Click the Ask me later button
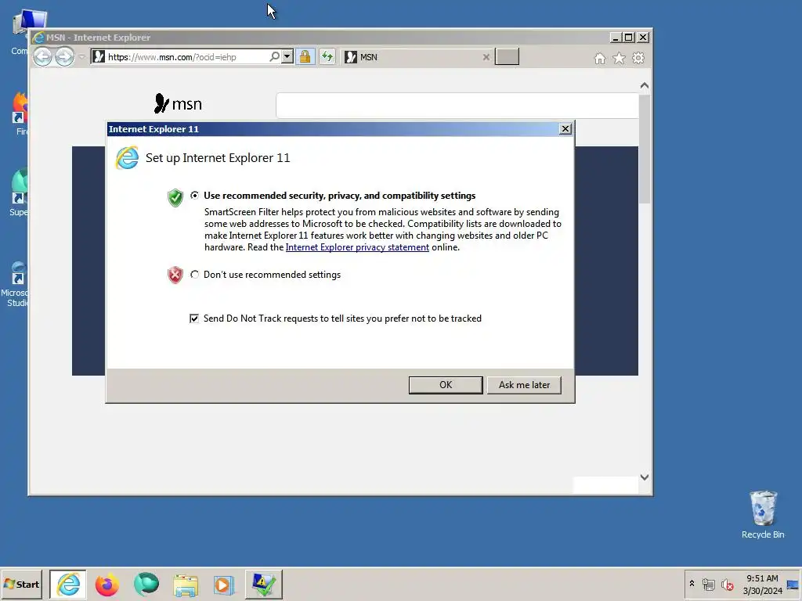This screenshot has width=802, height=601. pyautogui.click(x=524, y=385)
